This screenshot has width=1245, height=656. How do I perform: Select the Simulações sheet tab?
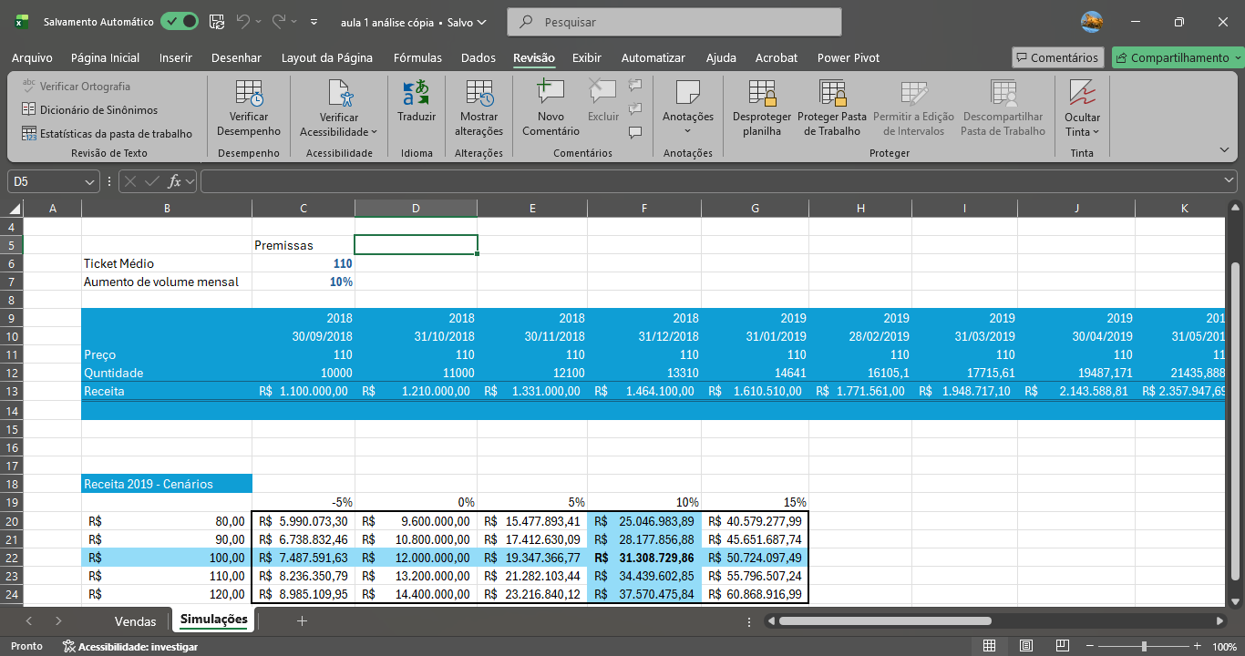[x=214, y=620]
